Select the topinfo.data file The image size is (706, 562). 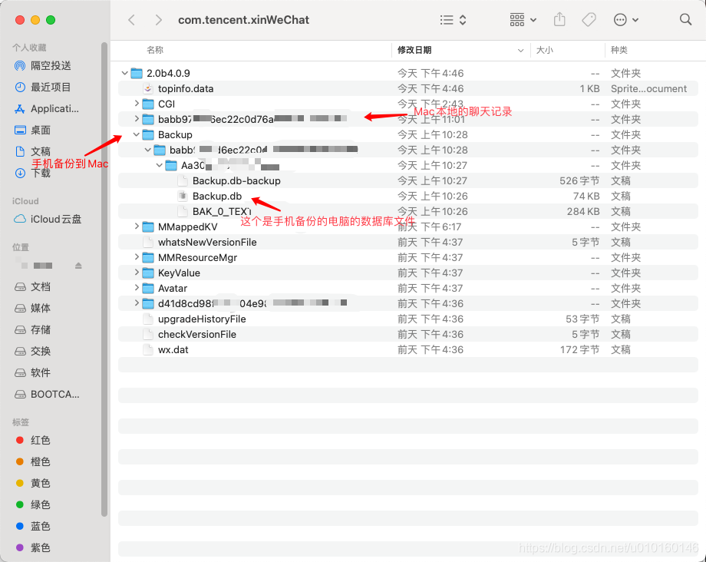[408, 89]
